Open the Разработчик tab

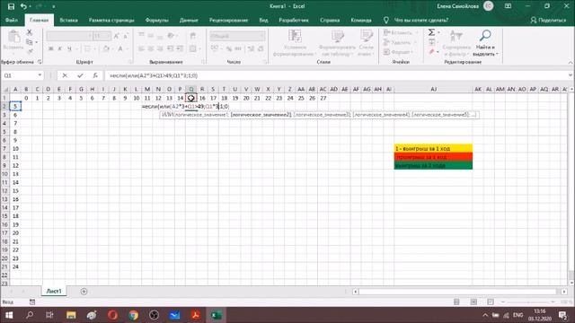click(294, 20)
